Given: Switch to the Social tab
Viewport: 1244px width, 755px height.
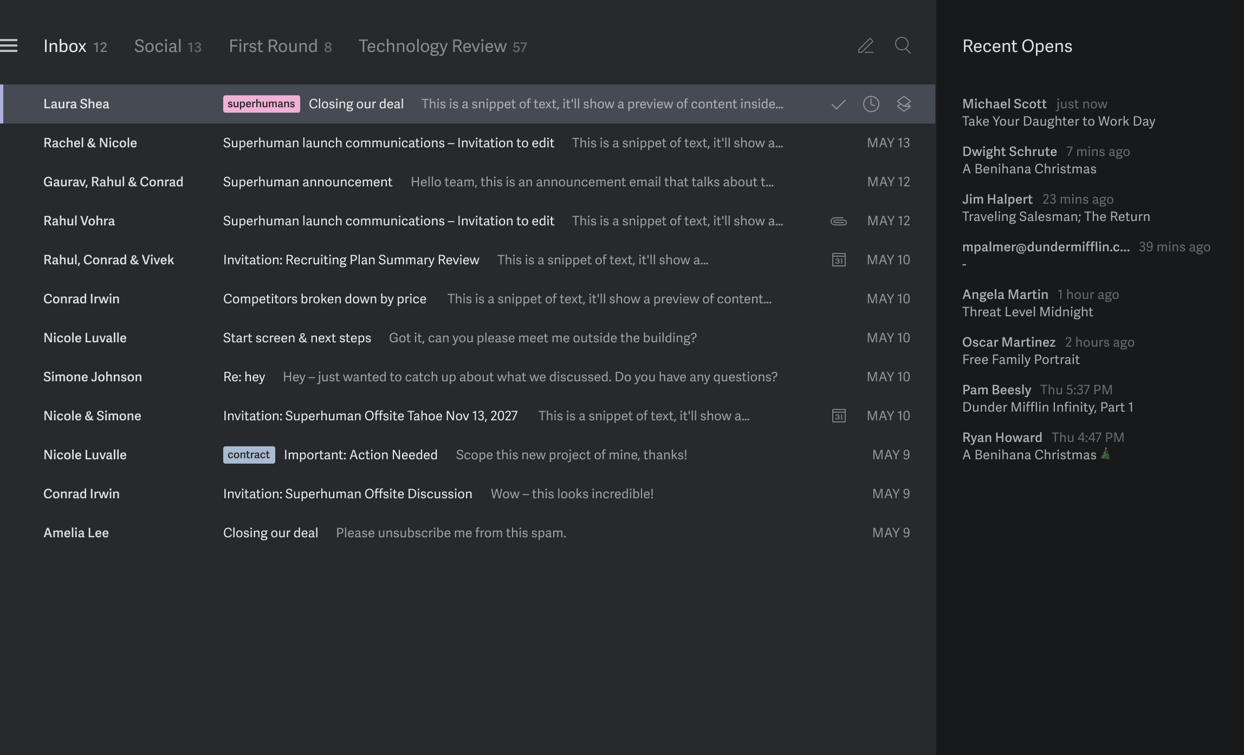Looking at the screenshot, I should click(167, 46).
